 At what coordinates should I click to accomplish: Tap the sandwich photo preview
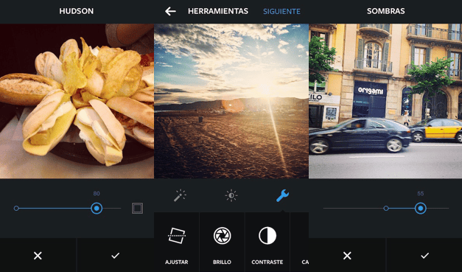tap(77, 101)
